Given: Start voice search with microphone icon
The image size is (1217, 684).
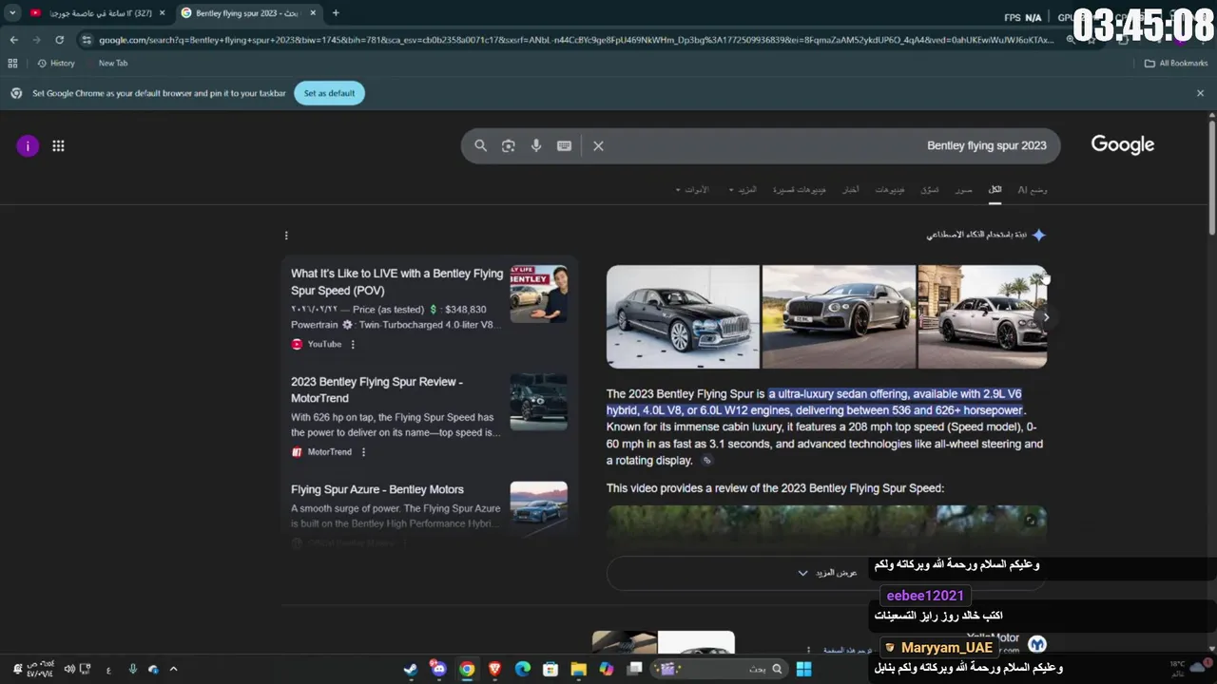Looking at the screenshot, I should click(x=536, y=145).
